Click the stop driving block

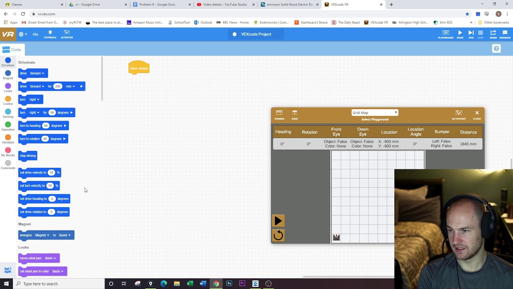point(28,156)
